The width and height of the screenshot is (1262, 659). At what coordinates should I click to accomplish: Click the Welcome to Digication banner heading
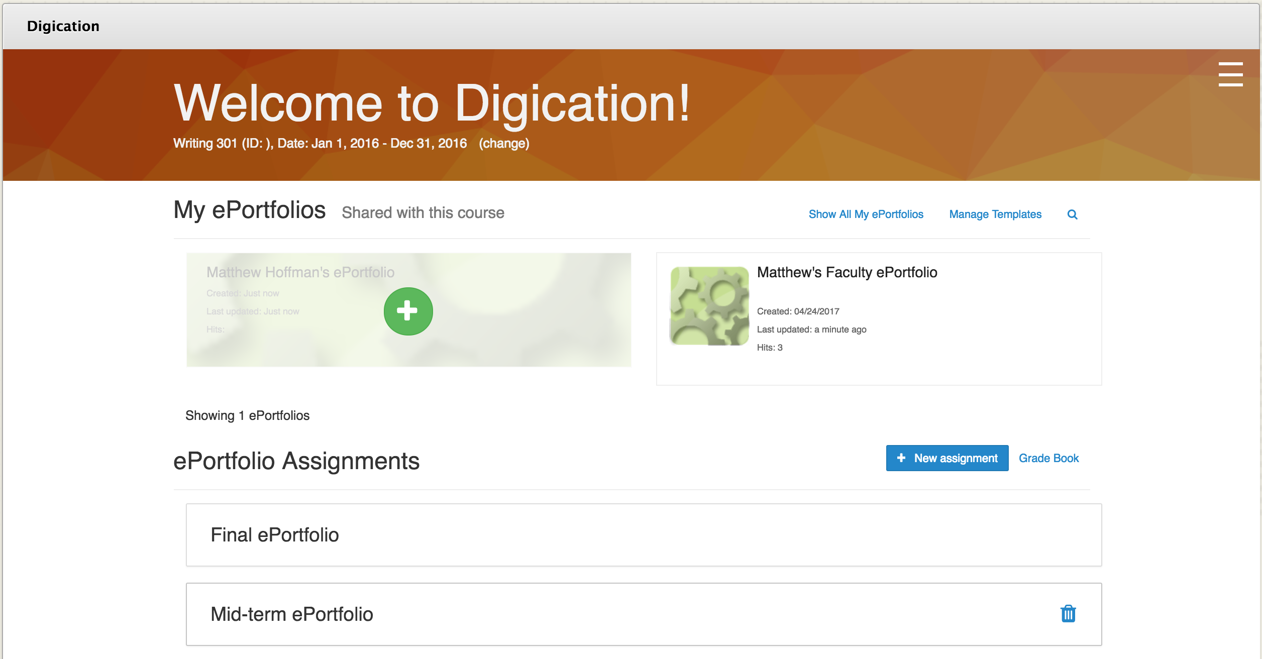pos(431,103)
